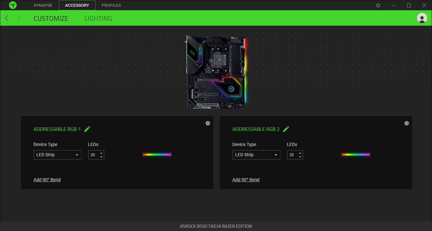Close the Synapse window
This screenshot has width=432, height=231.
[424, 5]
